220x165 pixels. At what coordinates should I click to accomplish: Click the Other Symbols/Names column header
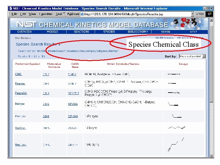[123, 64]
